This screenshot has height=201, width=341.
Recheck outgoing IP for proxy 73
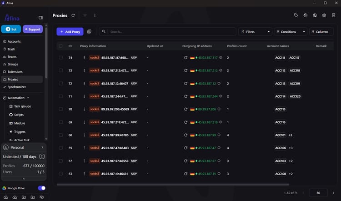coord(186,70)
